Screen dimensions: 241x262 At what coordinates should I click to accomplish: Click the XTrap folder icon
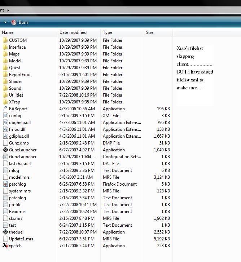coord(5,102)
